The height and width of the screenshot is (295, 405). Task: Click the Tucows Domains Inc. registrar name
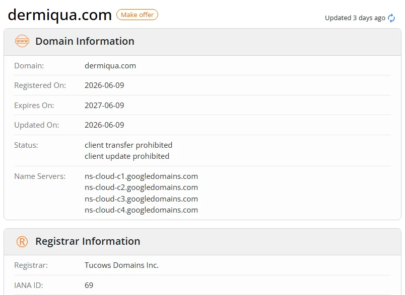(121, 265)
